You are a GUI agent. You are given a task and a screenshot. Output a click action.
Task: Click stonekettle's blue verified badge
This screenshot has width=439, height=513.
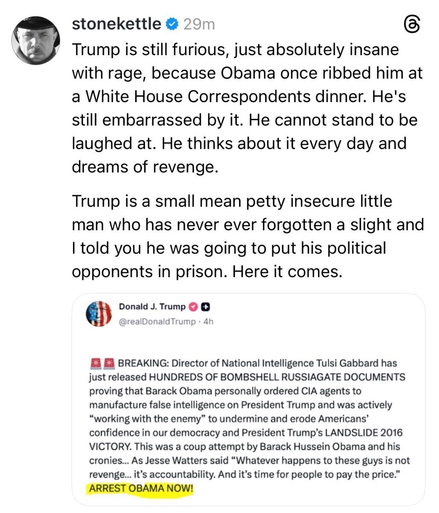pyautogui.click(x=172, y=25)
